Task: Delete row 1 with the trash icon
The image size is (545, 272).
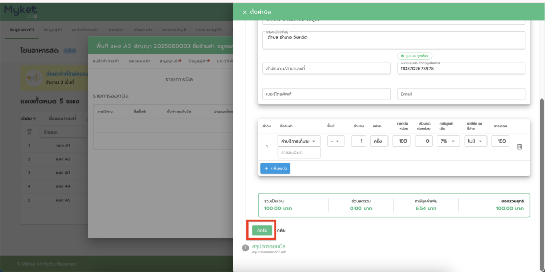Action: coord(519,147)
